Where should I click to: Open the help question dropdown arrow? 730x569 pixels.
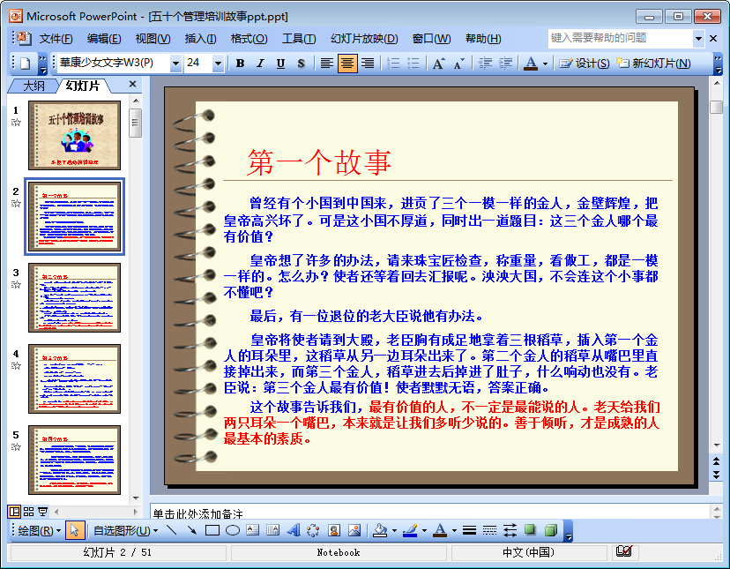(698, 39)
